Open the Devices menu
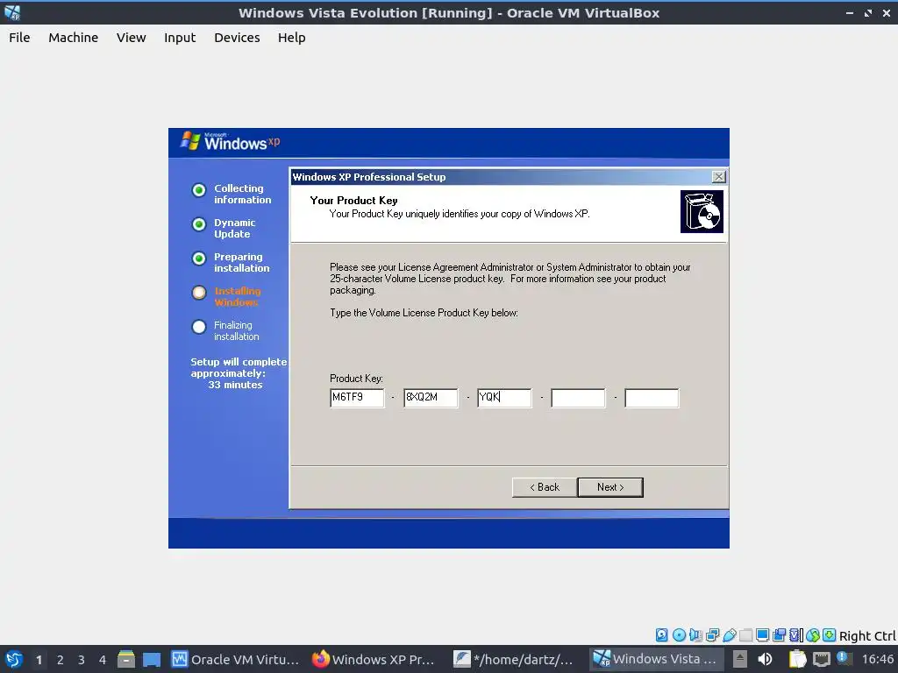The width and height of the screenshot is (898, 673). click(237, 37)
